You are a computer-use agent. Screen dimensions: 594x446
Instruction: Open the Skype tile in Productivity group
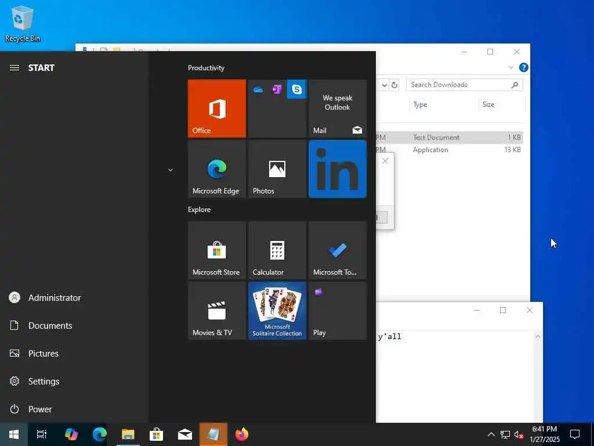pos(296,89)
